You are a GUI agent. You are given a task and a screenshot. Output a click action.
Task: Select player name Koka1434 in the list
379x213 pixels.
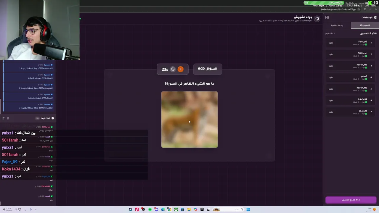coord(362,99)
